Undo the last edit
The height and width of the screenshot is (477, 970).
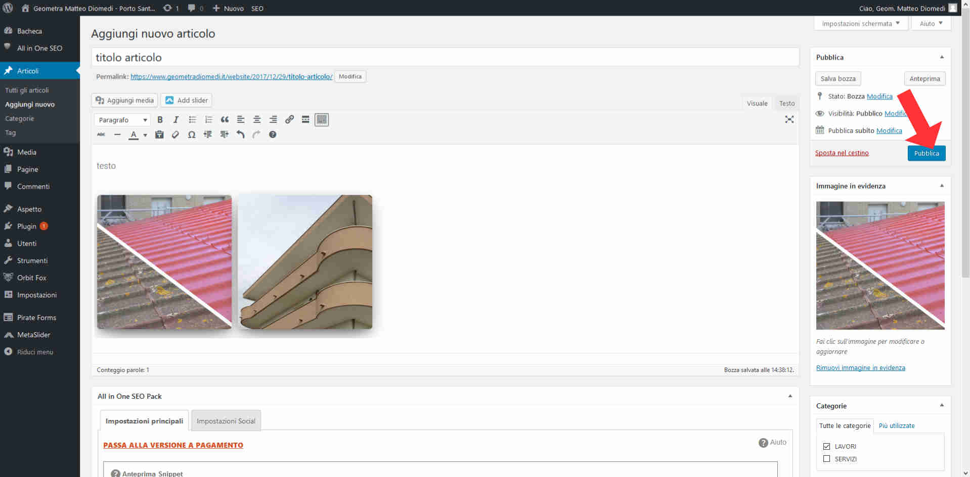point(240,135)
